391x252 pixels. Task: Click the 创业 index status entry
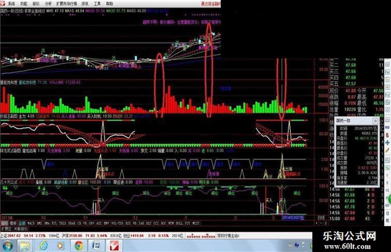click(x=153, y=236)
